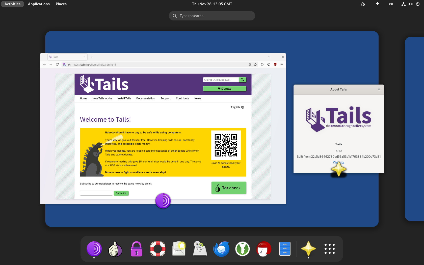Open the lifebuoy Tails documentation icon

158,249
